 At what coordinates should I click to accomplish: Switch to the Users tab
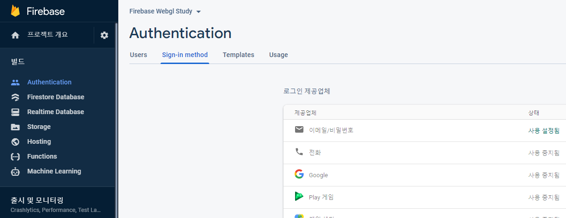138,55
